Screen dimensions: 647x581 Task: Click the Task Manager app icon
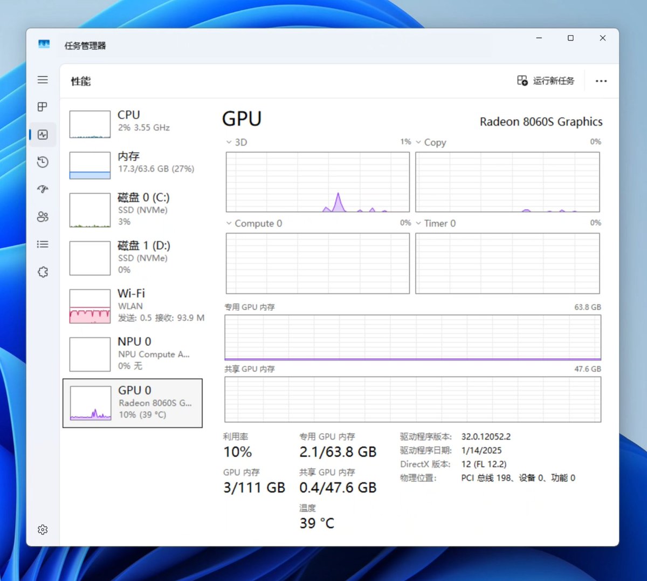pos(44,44)
